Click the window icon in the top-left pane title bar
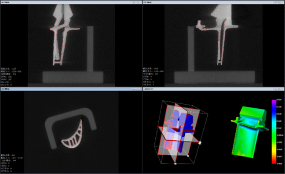The width and height of the screenshot is (285, 174). click(x=2, y=2)
